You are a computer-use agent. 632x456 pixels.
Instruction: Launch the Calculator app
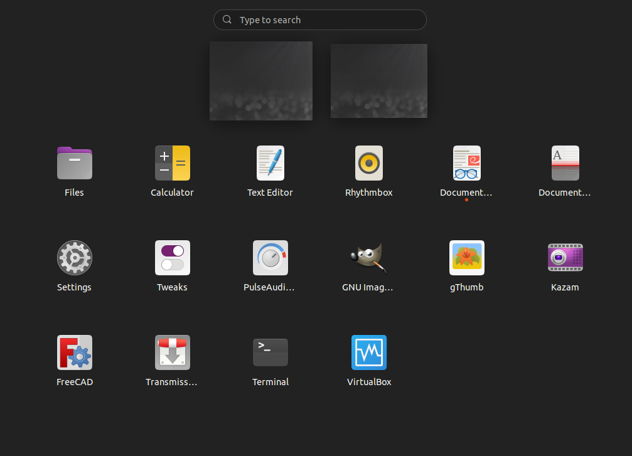coord(173,163)
